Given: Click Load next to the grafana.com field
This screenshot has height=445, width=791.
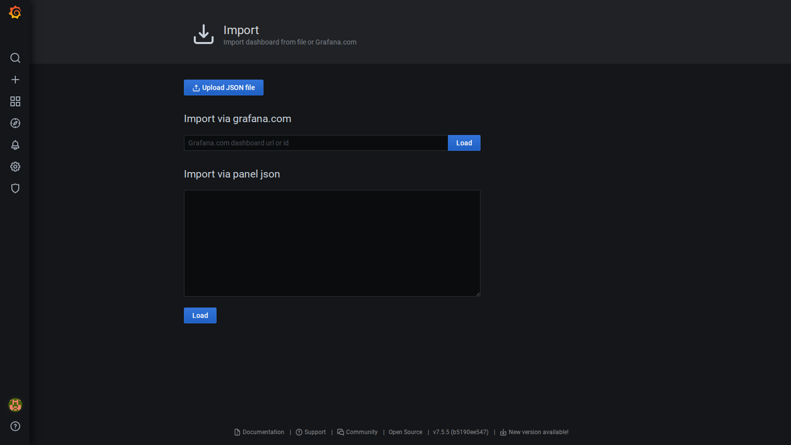Looking at the screenshot, I should pos(464,143).
